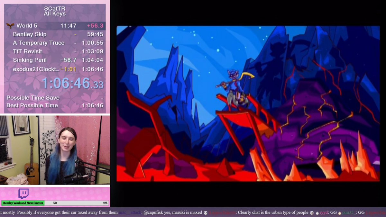Select the World 5 split row
The height and width of the screenshot is (217, 386).
(55, 26)
